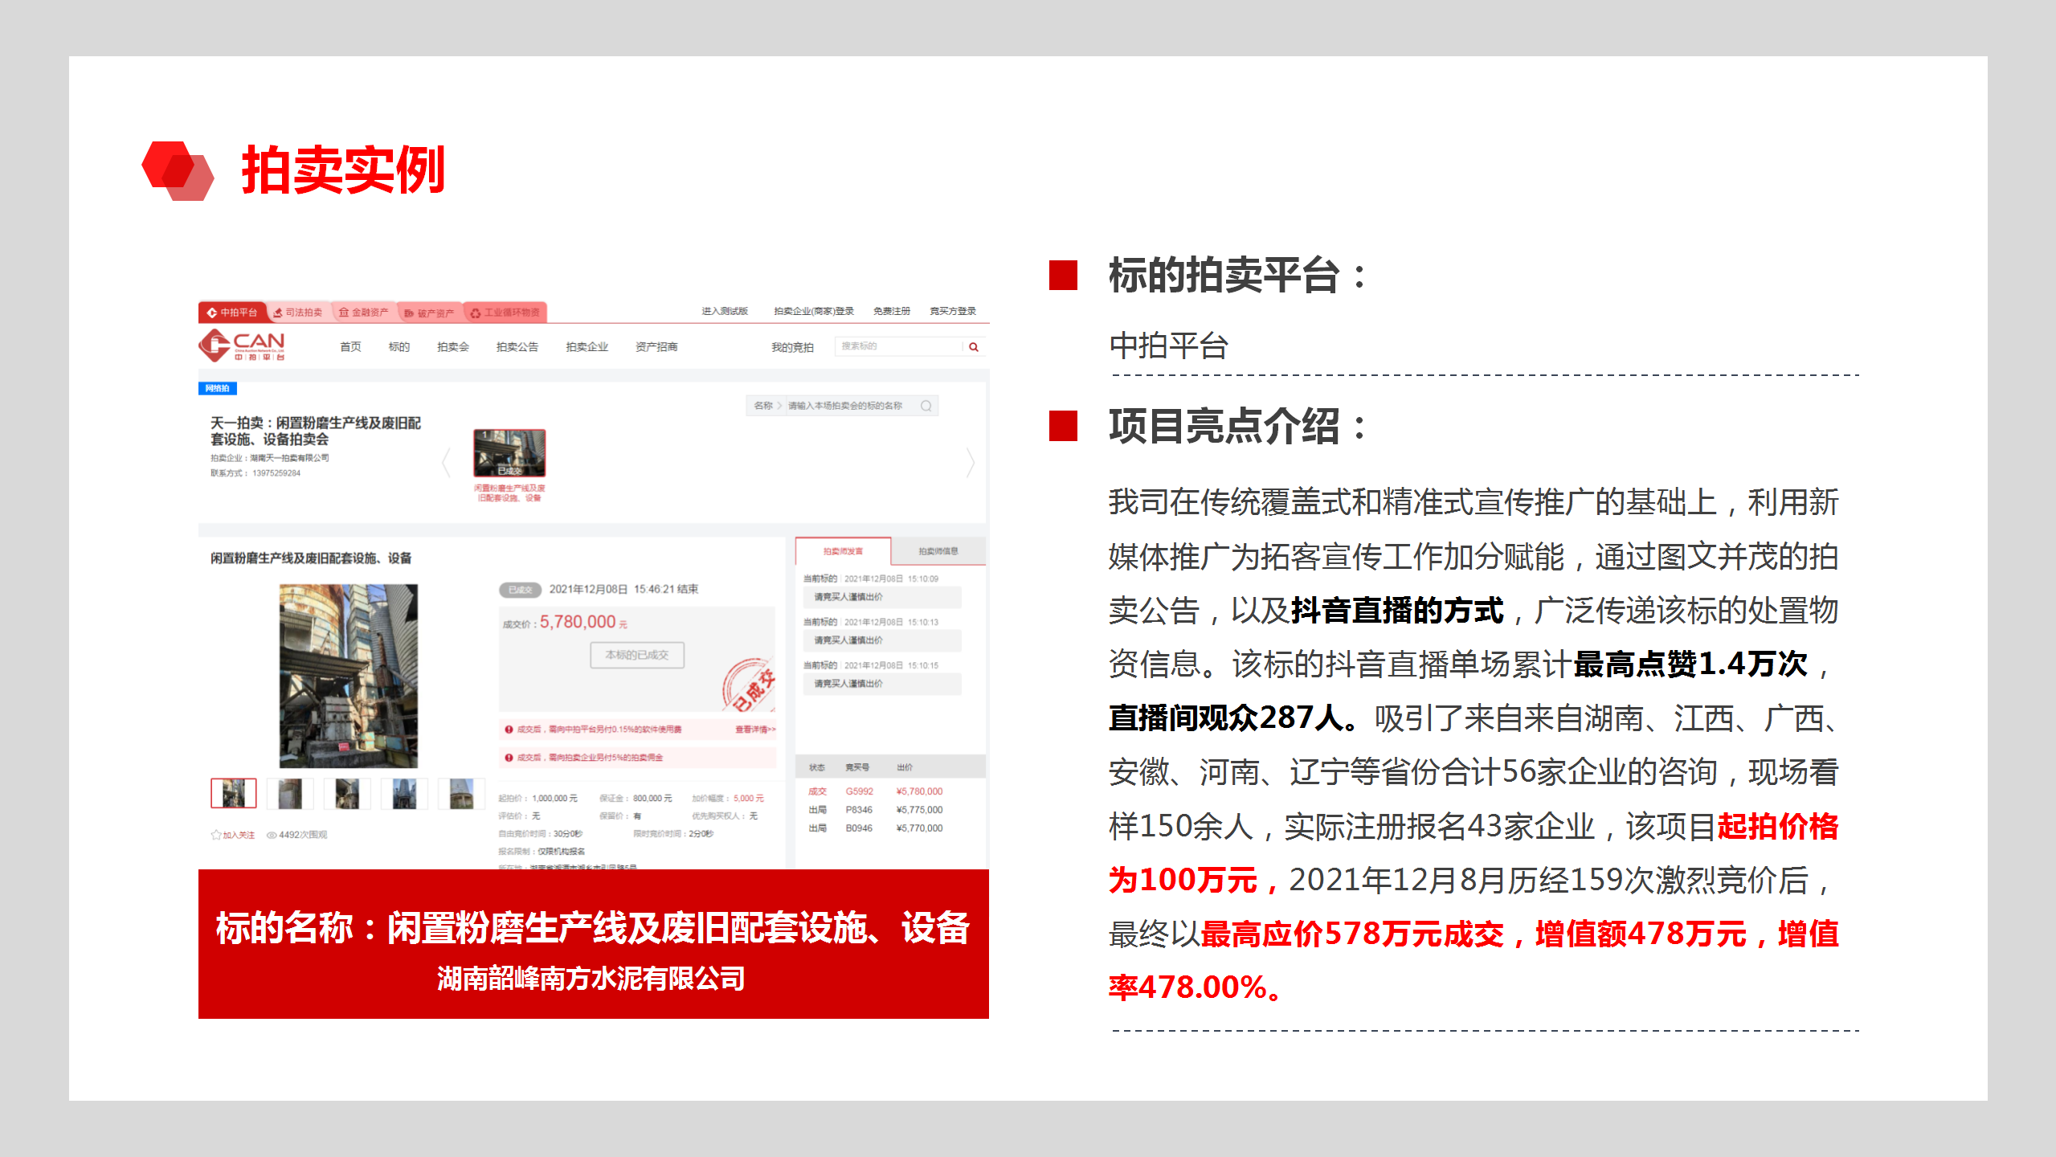Click the 中拍平台 text under 标的拍卖平台
2056x1157 pixels.
pos(1169,345)
